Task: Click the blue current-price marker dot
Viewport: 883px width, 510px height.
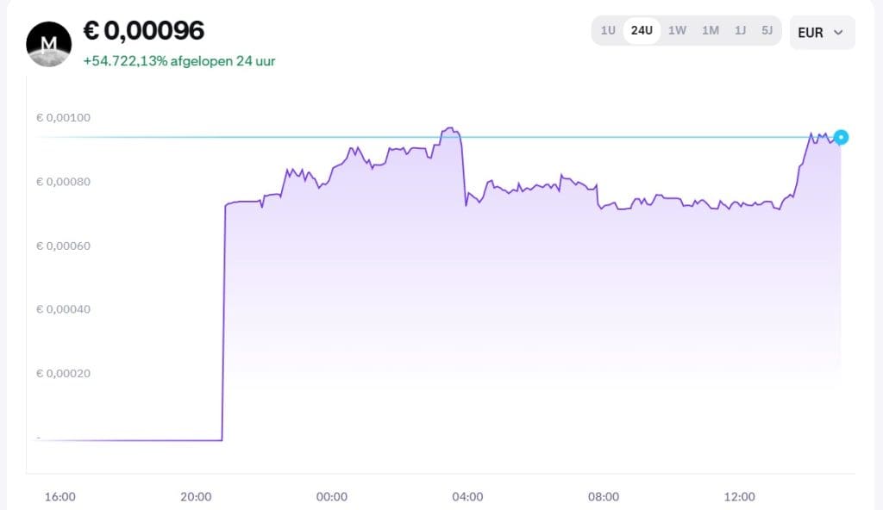Action: click(x=841, y=137)
